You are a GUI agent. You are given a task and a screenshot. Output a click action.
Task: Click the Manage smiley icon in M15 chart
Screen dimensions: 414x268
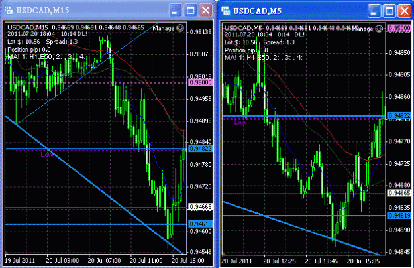pyautogui.click(x=180, y=28)
